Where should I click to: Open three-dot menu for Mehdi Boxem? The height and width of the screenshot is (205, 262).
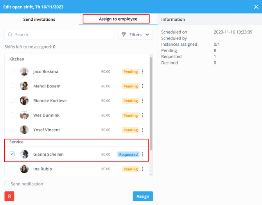[143, 86]
